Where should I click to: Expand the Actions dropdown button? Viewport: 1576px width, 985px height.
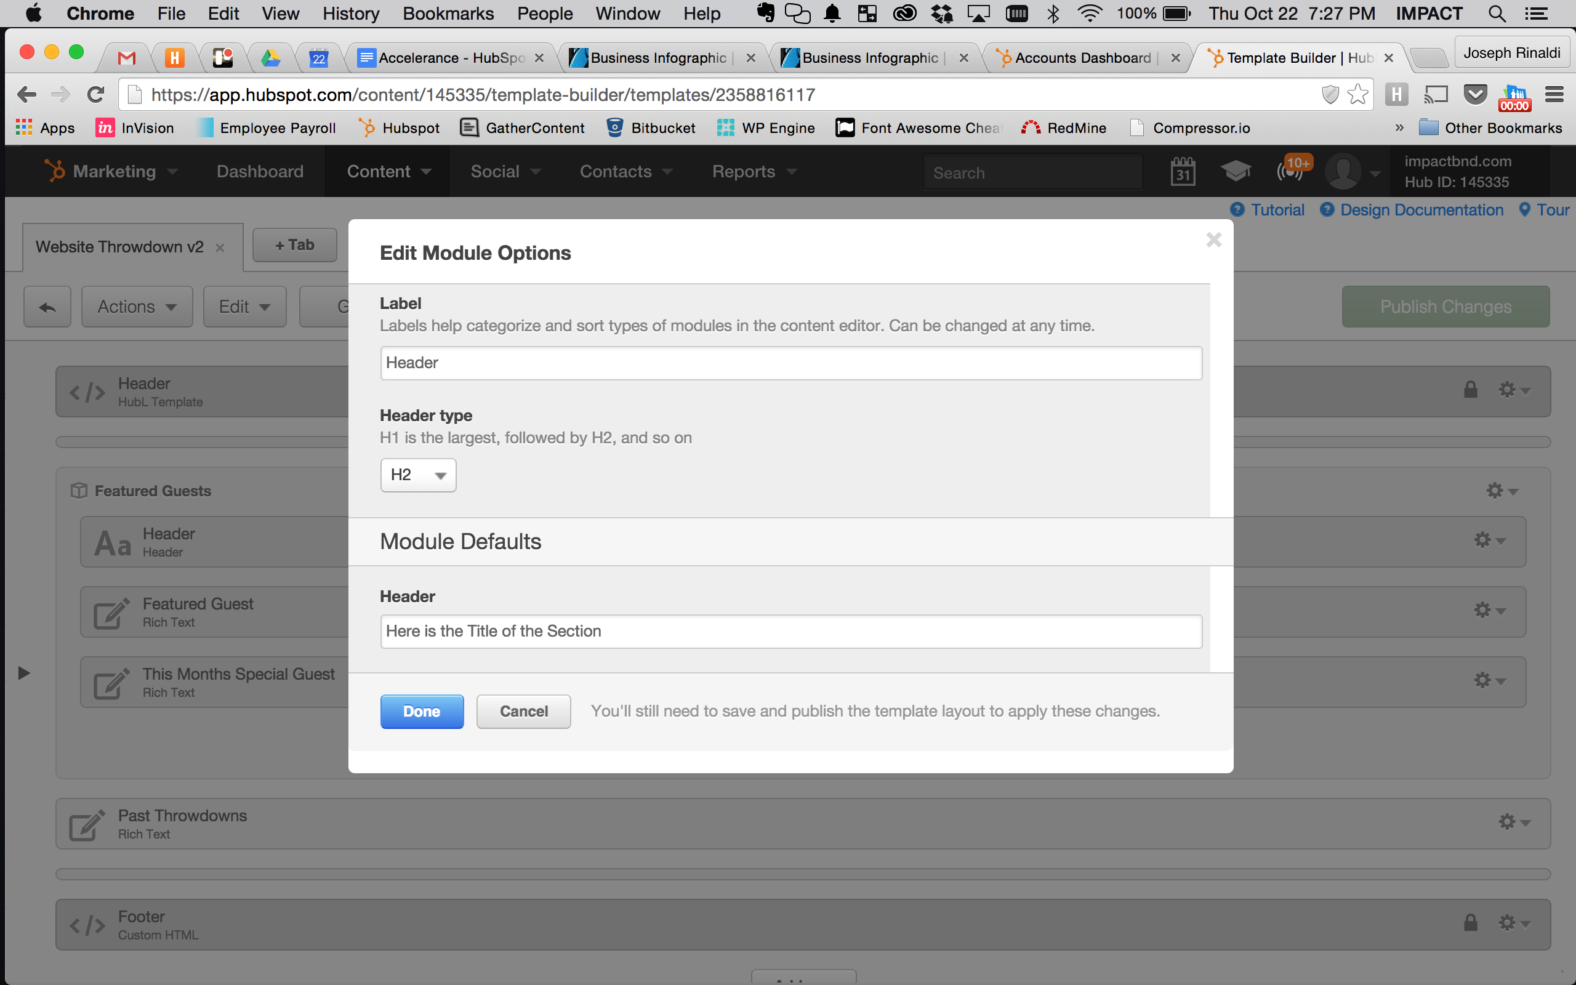pyautogui.click(x=137, y=307)
